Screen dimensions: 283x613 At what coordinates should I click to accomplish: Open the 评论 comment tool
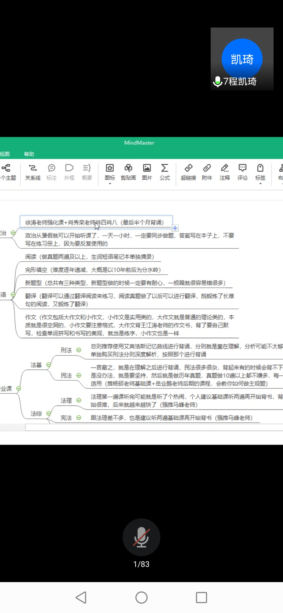[242, 172]
